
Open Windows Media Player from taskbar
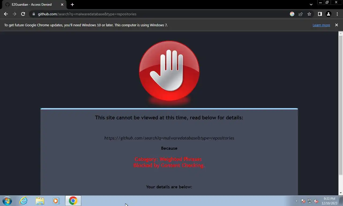(56, 201)
